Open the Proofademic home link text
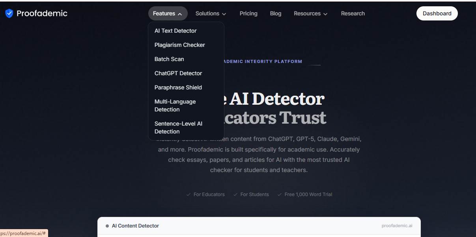476x237 pixels. 42,13
